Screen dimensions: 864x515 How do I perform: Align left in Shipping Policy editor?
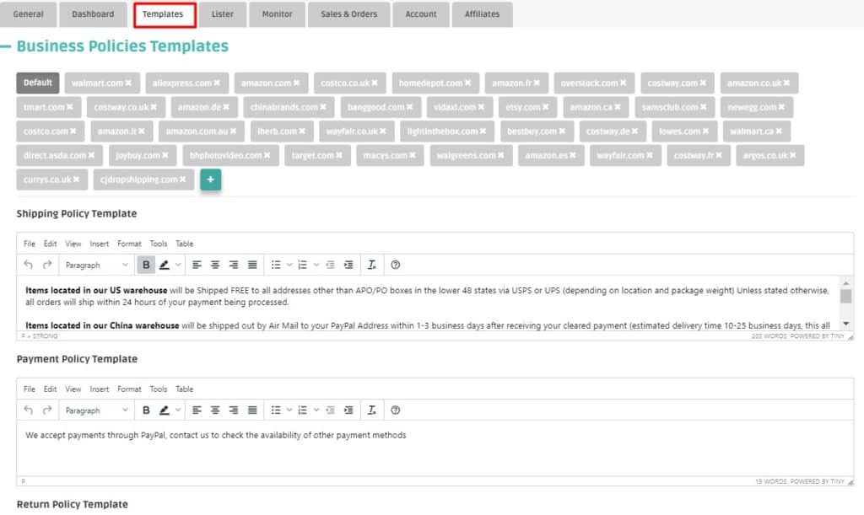point(197,265)
